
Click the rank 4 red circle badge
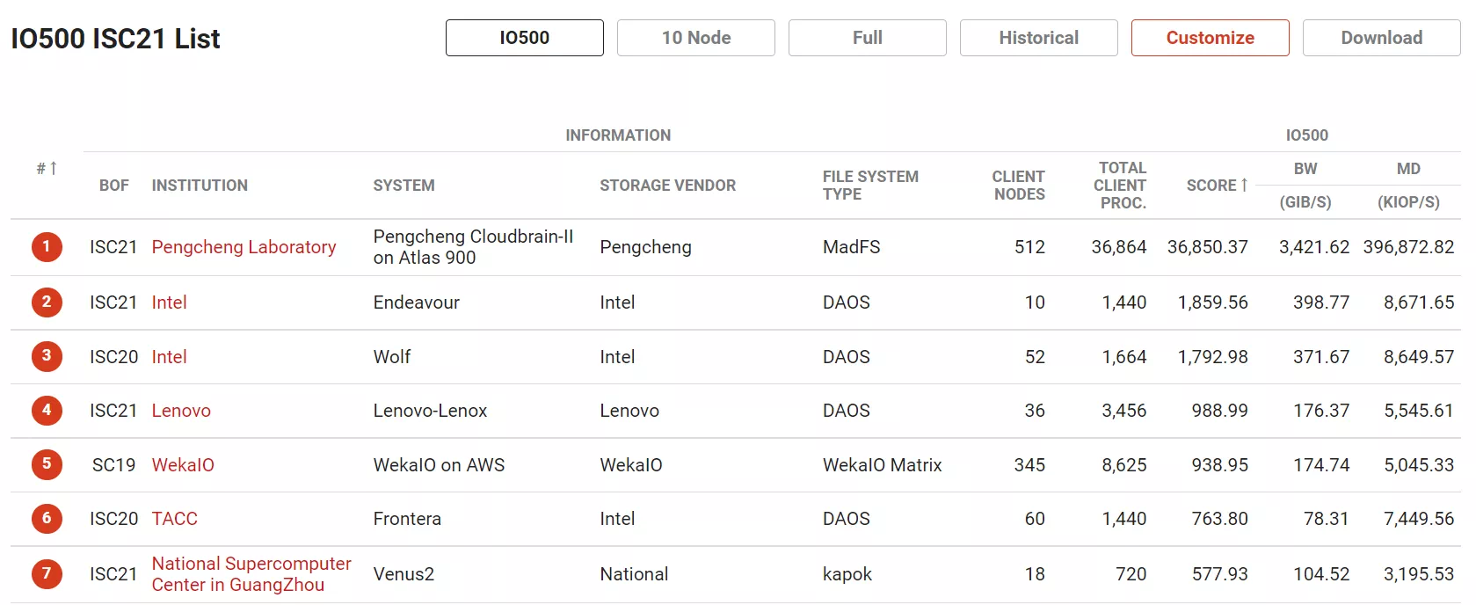(47, 411)
